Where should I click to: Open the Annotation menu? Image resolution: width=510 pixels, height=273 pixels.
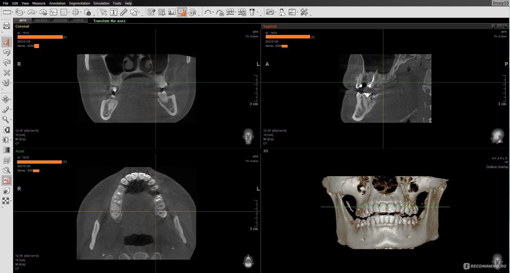(x=57, y=3)
